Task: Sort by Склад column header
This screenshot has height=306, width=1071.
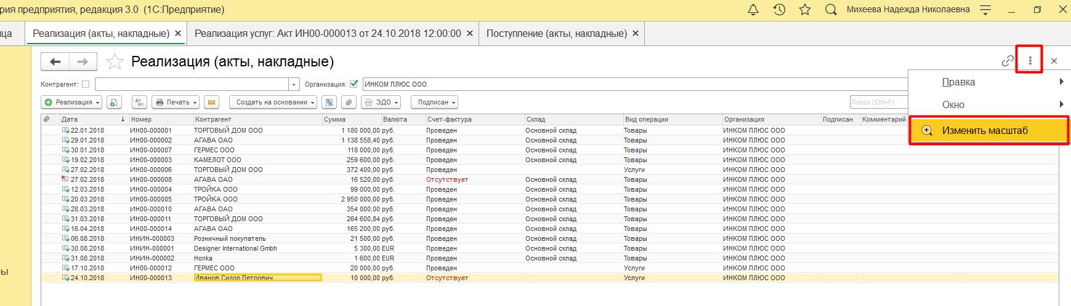Action: [573, 119]
